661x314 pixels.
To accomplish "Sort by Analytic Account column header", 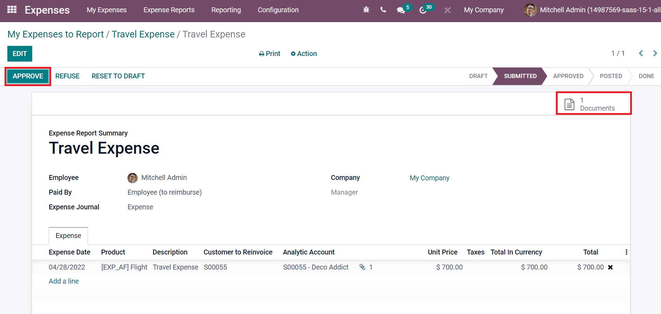I will (x=309, y=252).
